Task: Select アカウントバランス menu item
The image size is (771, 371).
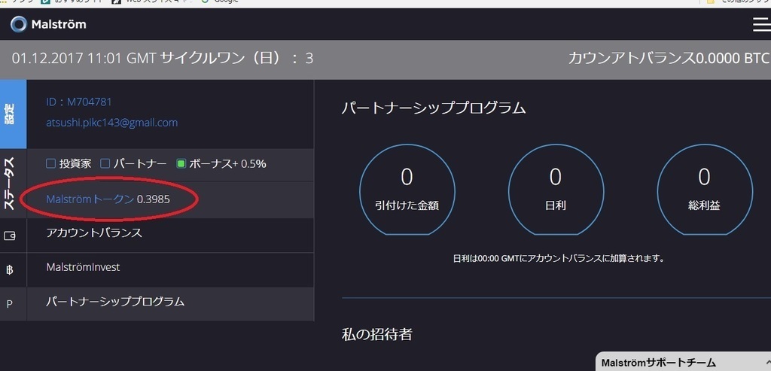Action: coord(170,236)
